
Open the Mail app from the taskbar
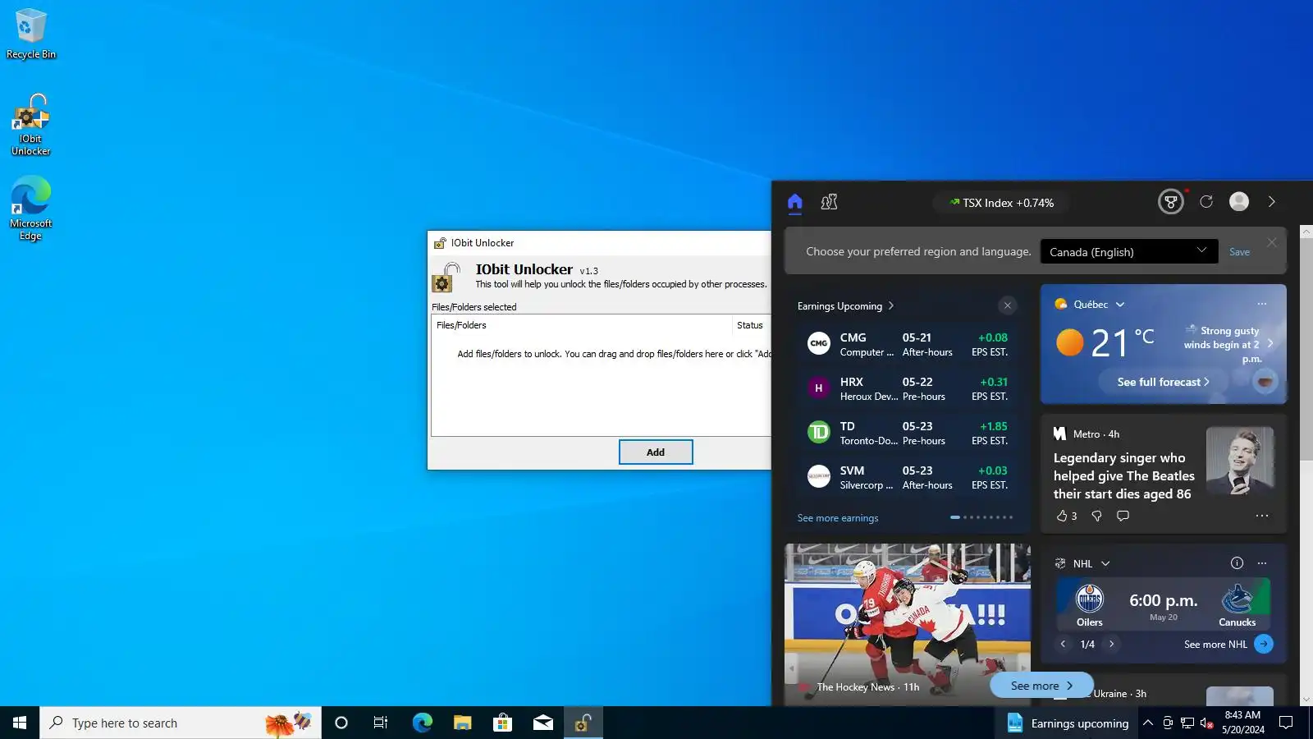(x=542, y=723)
